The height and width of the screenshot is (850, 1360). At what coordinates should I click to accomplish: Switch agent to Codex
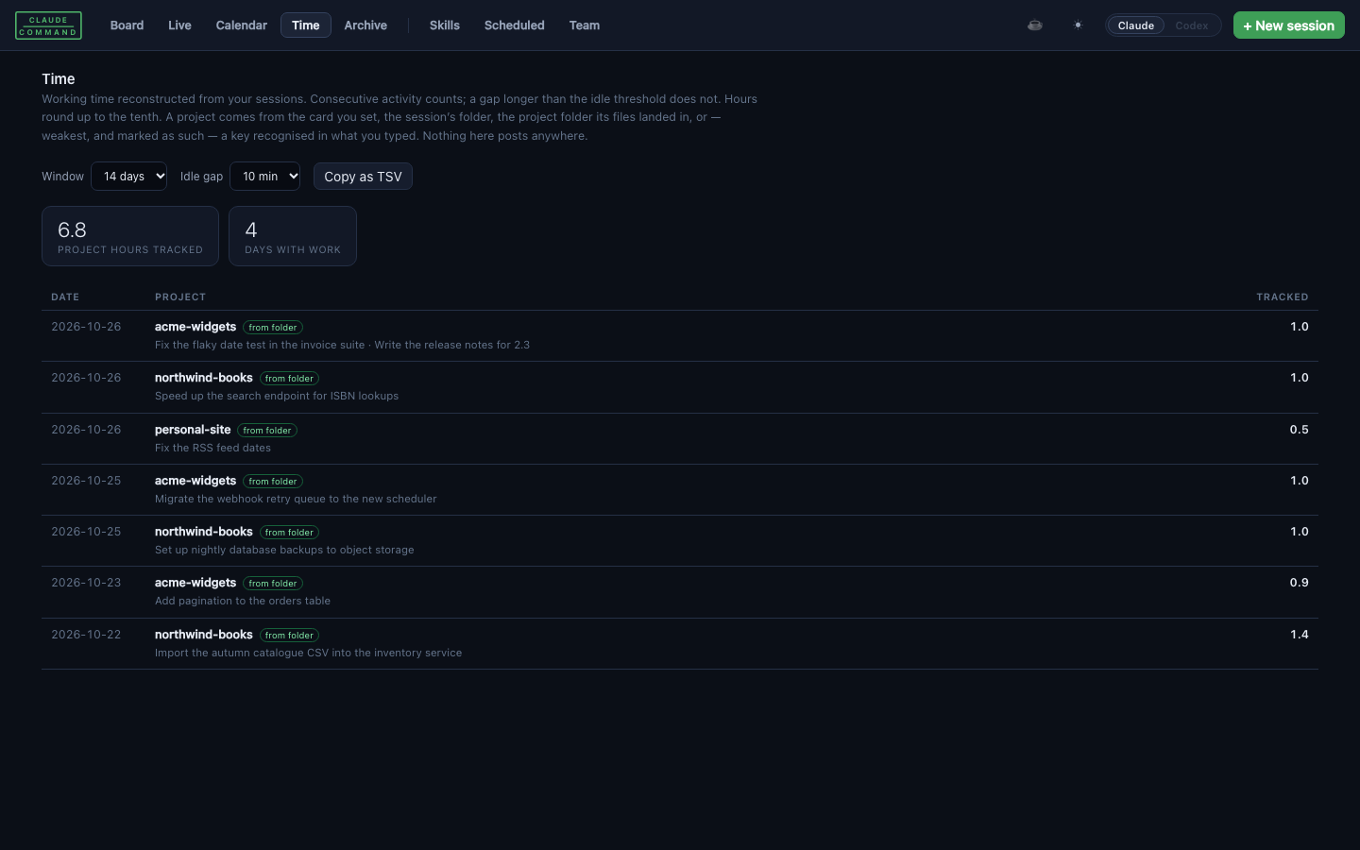click(x=1191, y=25)
